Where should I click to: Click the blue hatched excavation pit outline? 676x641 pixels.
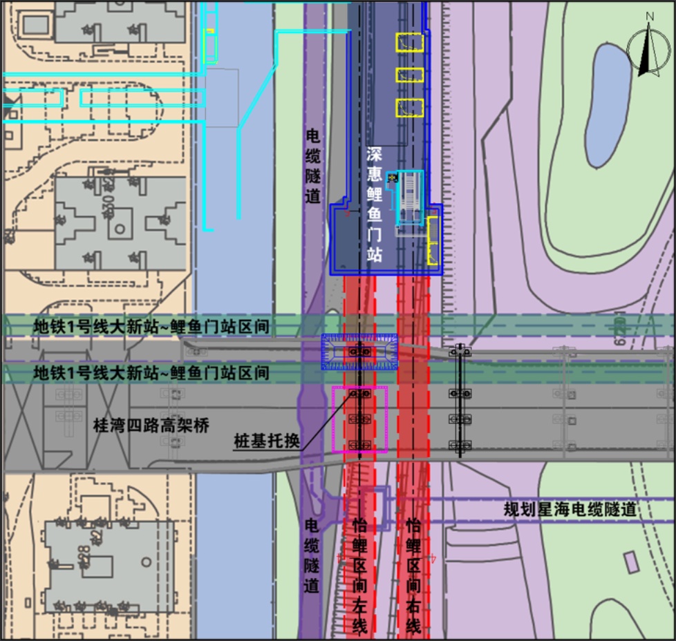click(359, 352)
